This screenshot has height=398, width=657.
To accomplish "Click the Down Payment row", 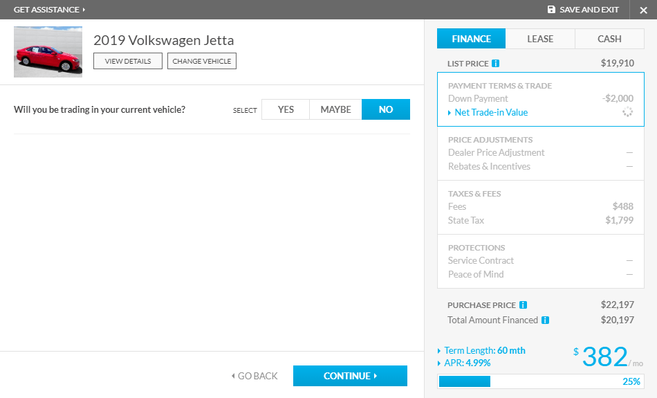I will pyautogui.click(x=541, y=98).
